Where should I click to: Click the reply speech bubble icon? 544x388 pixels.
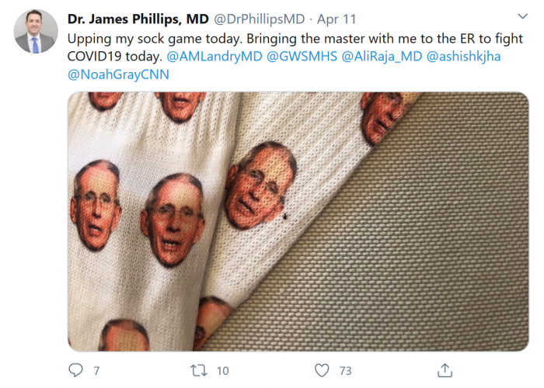(76, 370)
